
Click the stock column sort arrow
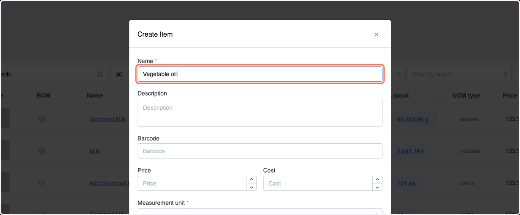click(x=440, y=95)
